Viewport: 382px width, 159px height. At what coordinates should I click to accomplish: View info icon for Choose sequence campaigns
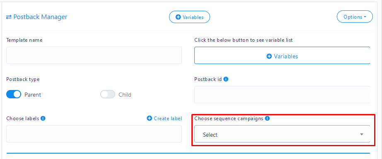point(267,119)
